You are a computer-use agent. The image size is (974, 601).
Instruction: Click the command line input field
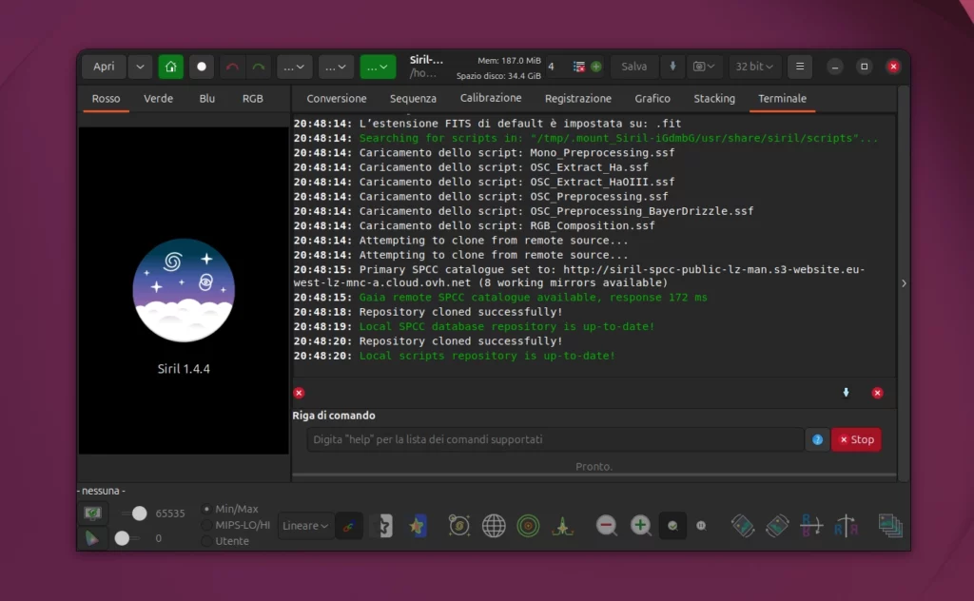click(x=555, y=439)
